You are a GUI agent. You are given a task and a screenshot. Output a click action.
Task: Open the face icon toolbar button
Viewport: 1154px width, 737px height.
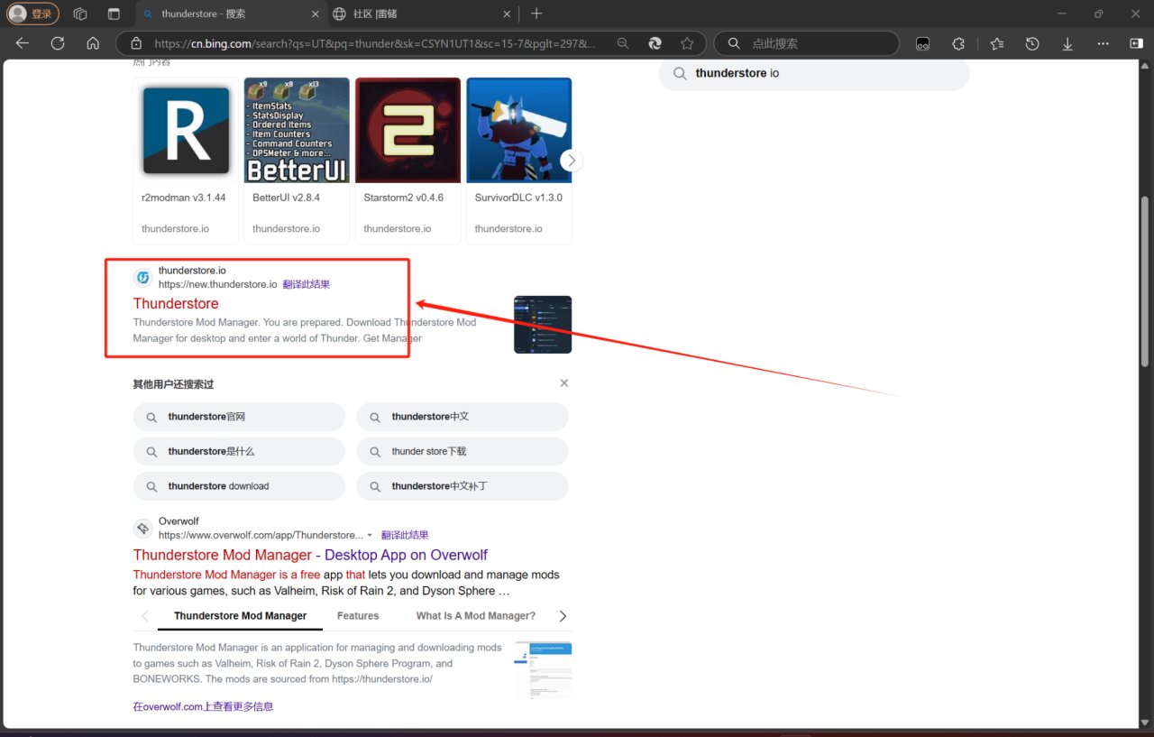[x=922, y=43]
